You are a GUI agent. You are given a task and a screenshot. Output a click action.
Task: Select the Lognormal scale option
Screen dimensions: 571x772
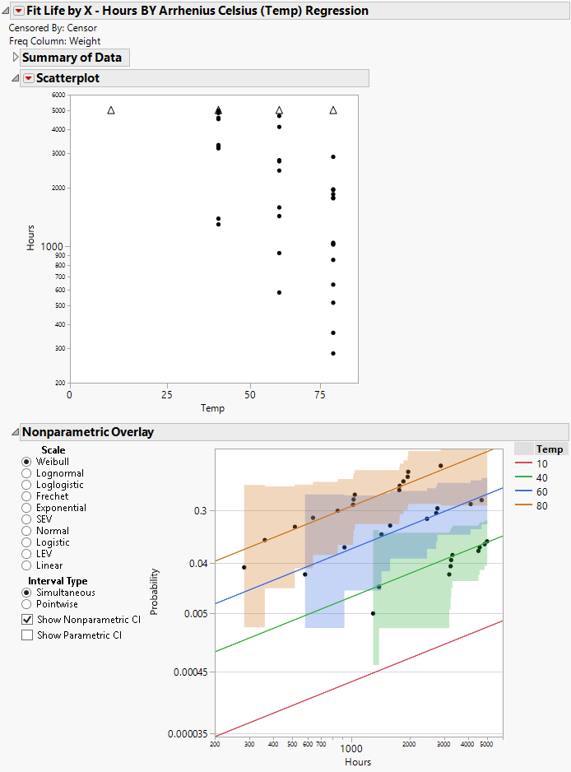[x=27, y=473]
